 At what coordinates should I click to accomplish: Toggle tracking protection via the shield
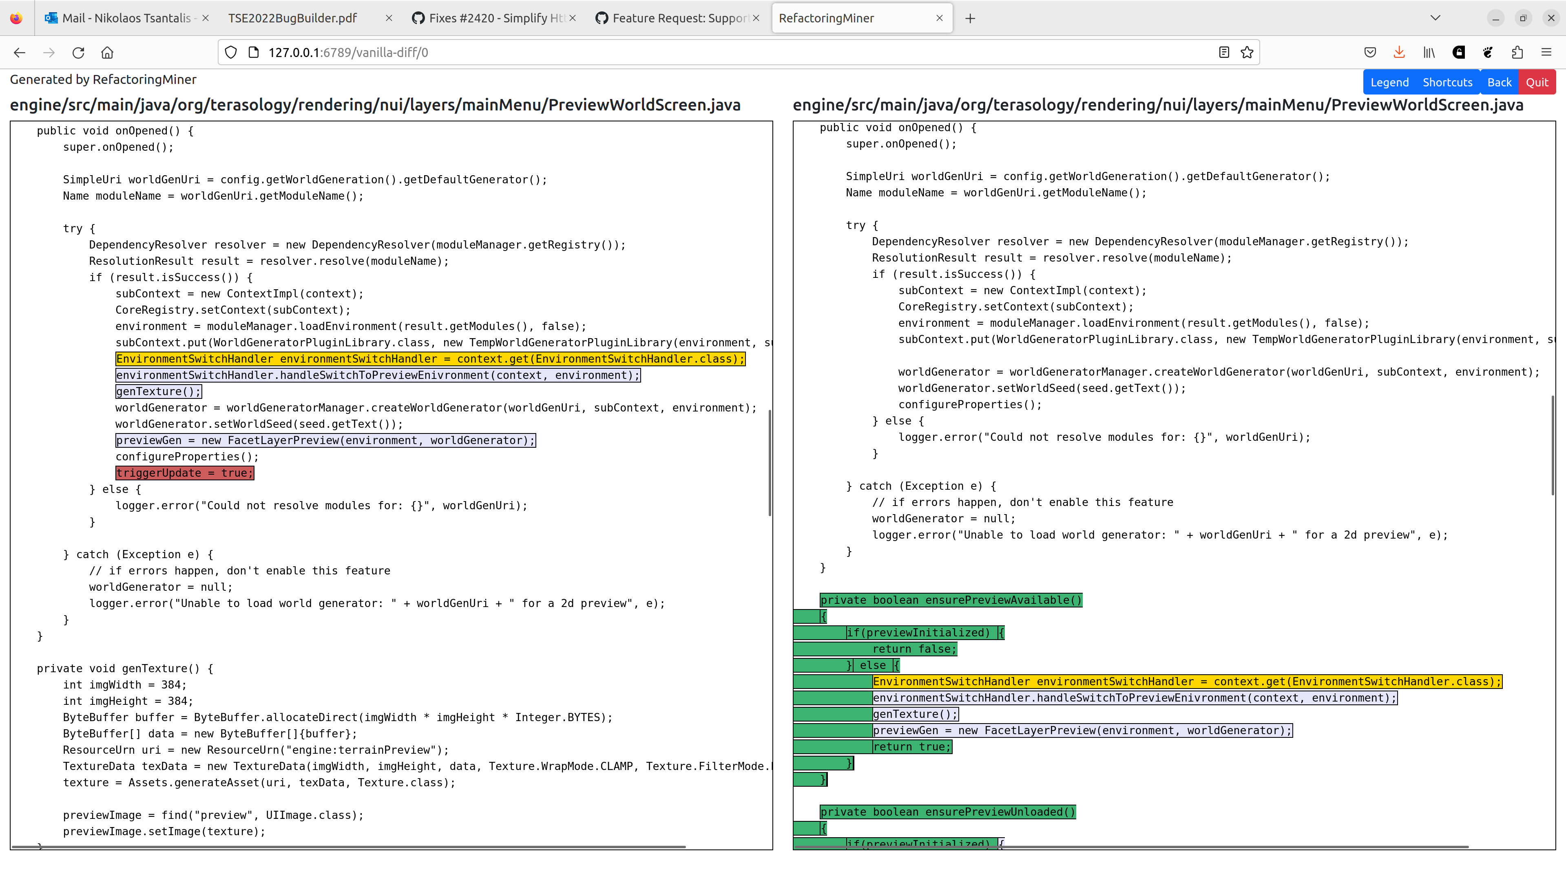(x=230, y=52)
